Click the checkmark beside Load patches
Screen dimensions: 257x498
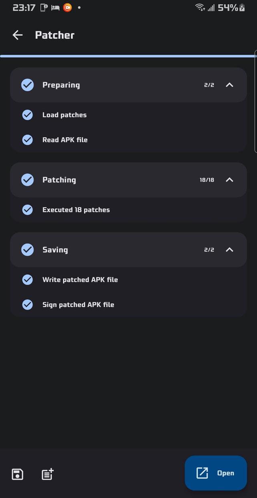tap(27, 115)
